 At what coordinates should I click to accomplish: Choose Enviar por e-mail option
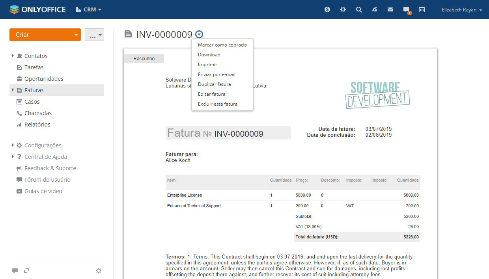pyautogui.click(x=217, y=74)
